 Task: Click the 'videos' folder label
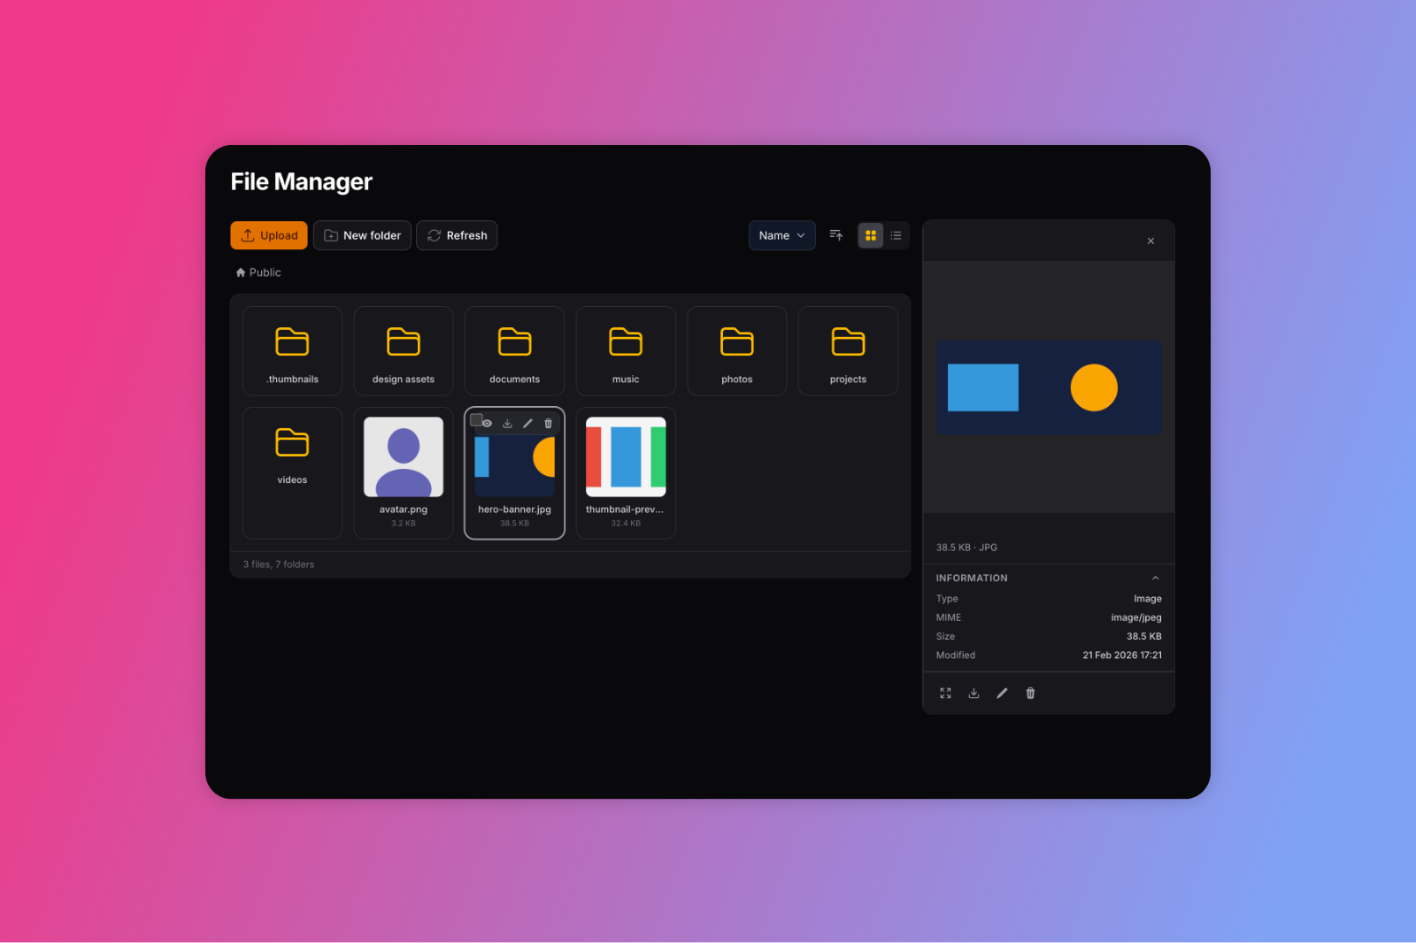click(292, 480)
